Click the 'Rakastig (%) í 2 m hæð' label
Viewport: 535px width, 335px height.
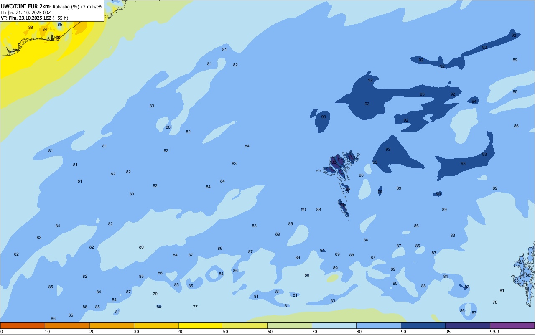(77, 7)
